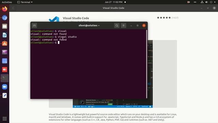Open the red remote-desktop app in dock
This screenshot has width=218, height=123.
tap(4, 70)
